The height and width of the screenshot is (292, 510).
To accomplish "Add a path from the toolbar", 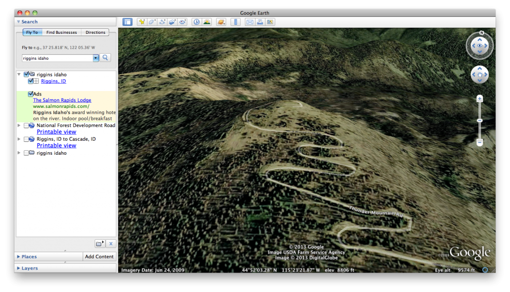I will click(162, 22).
